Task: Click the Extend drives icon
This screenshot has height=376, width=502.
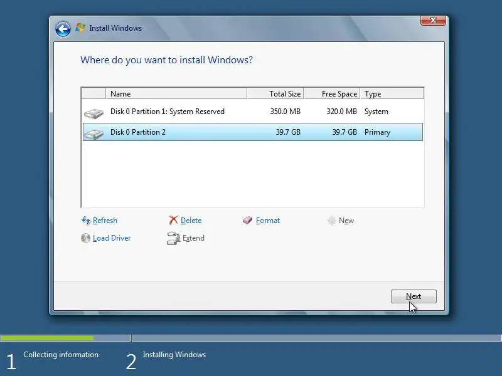Action: (x=174, y=239)
